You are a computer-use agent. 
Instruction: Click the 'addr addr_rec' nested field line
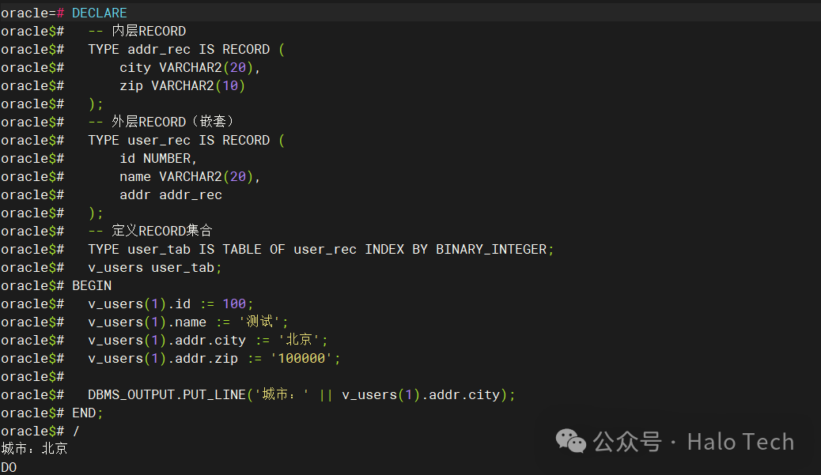click(x=171, y=194)
